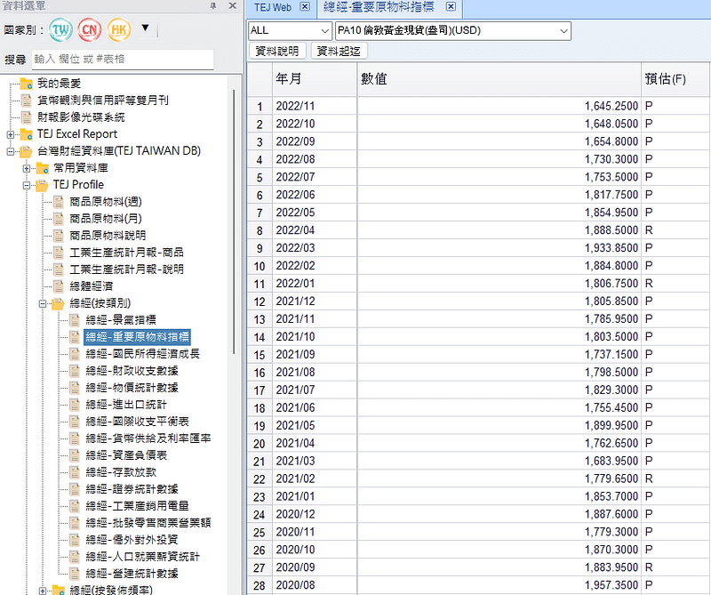Select the HK country icon

tap(119, 29)
